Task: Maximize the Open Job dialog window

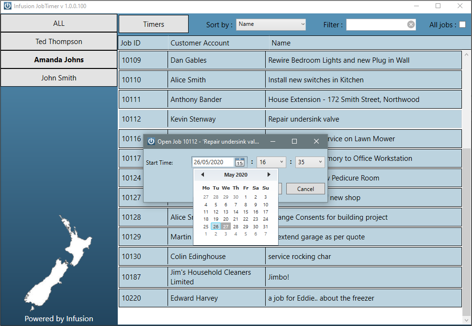Action: [294, 141]
